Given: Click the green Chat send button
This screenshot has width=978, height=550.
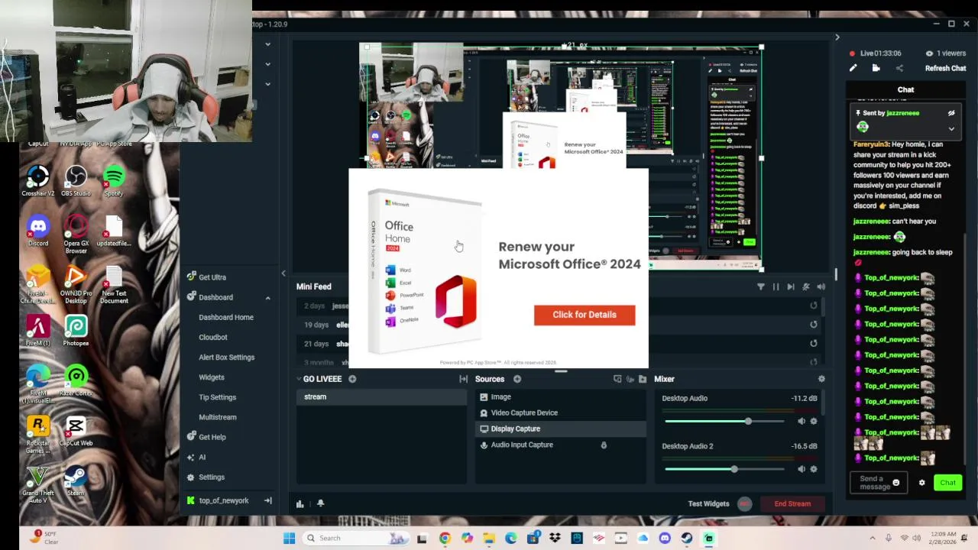Looking at the screenshot, I should point(947,483).
